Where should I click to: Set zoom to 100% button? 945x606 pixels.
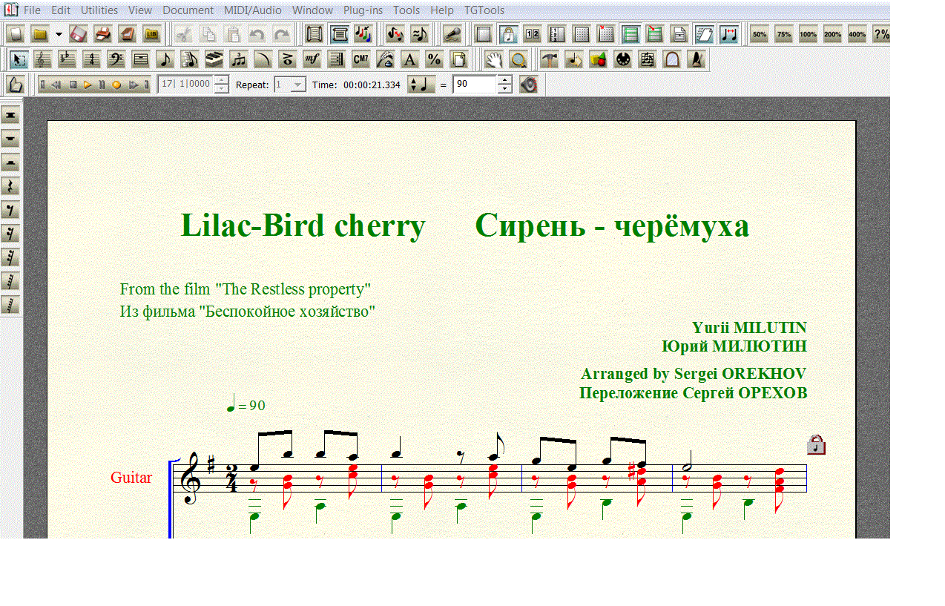pos(808,34)
